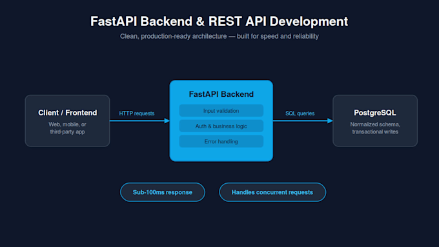Click 'Normalized schema, transactional writes' text
This screenshot has width=439, height=247.
[375, 128]
